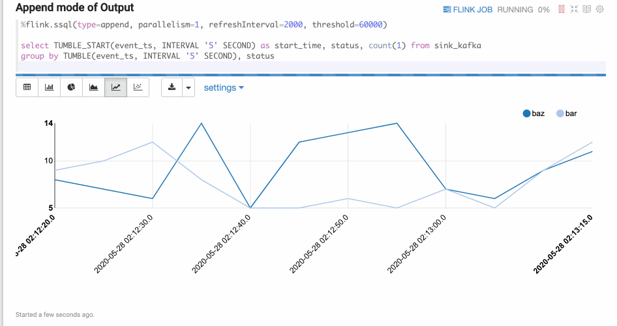Toggle the output with book icon

(x=586, y=10)
